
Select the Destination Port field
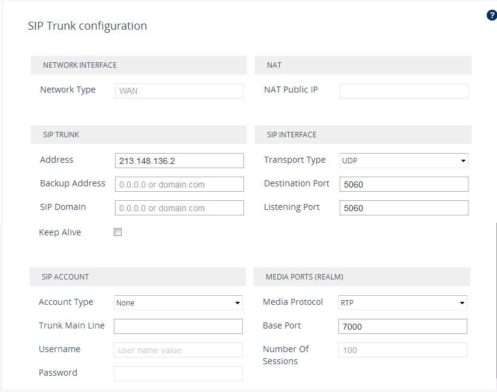(404, 184)
